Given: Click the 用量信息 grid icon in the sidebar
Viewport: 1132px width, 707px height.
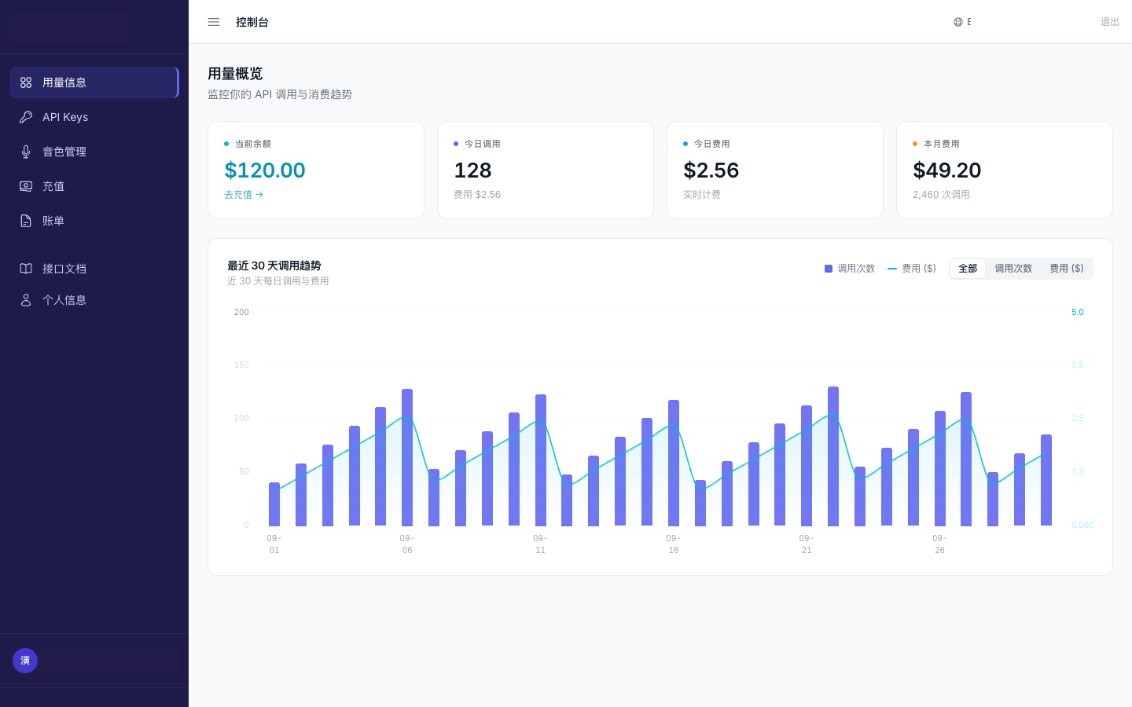Looking at the screenshot, I should pyautogui.click(x=26, y=82).
